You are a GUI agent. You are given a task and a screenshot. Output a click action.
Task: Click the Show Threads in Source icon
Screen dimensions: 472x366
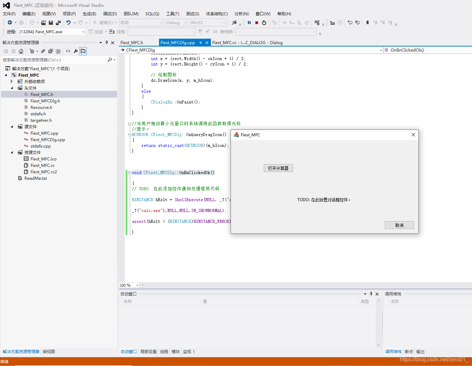(x=332, y=23)
